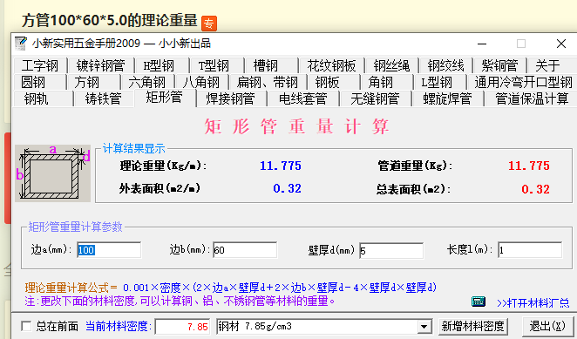Click the page title 方管100*60*5.0的理论重量
577x339 pixels.
pos(110,20)
